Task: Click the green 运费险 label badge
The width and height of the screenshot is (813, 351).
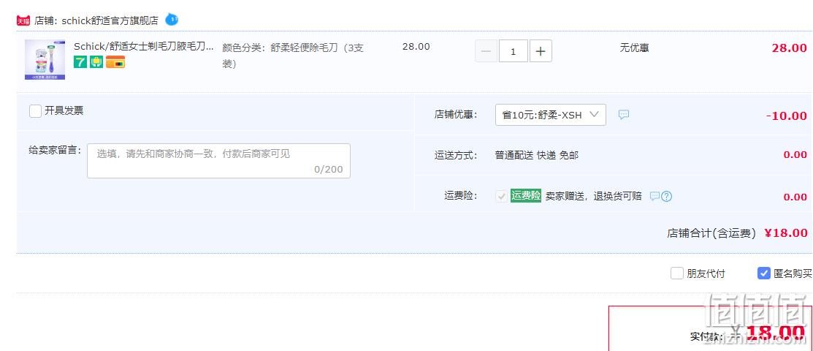Action: pos(526,196)
